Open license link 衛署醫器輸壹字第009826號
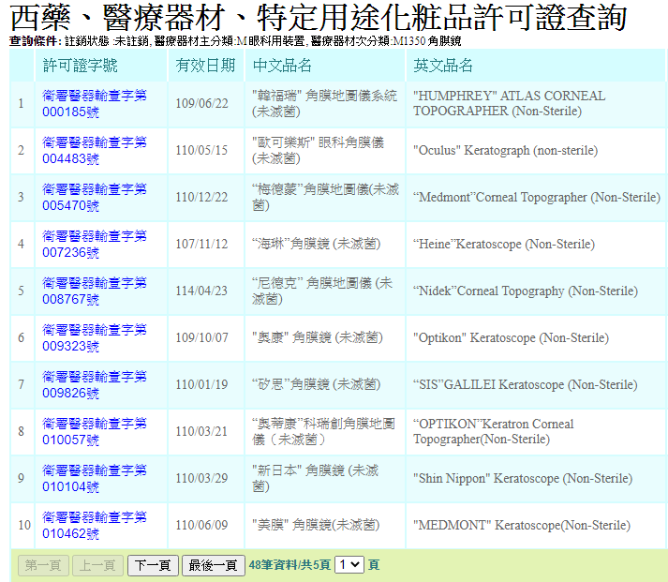The height and width of the screenshot is (582, 668). point(94,385)
